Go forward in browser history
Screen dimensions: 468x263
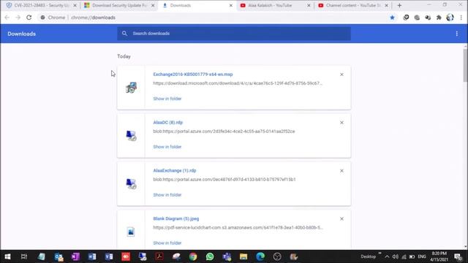pyautogui.click(x=18, y=18)
